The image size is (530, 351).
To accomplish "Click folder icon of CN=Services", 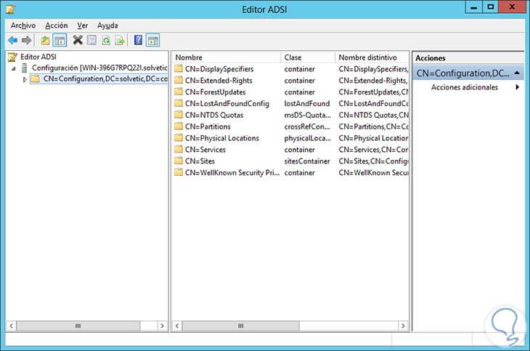I will 179,149.
